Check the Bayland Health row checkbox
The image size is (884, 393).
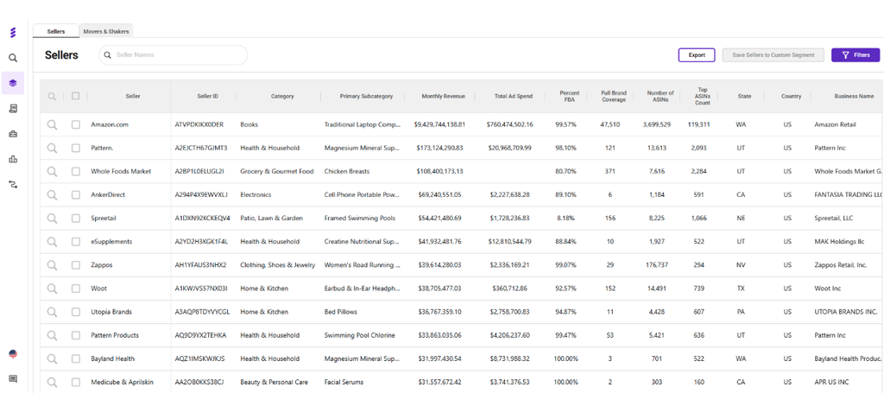coord(76,358)
